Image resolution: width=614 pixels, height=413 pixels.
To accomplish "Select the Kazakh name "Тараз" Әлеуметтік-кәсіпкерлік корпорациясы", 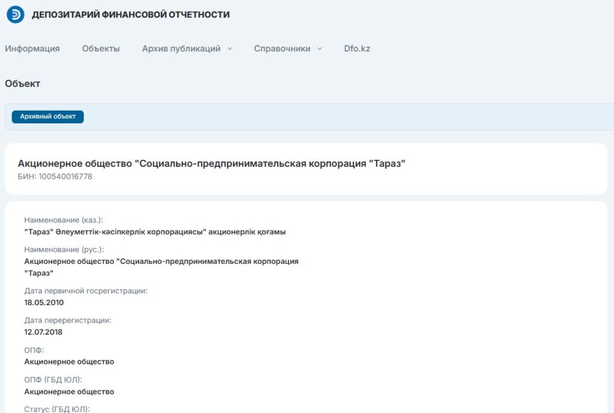I will click(x=155, y=232).
